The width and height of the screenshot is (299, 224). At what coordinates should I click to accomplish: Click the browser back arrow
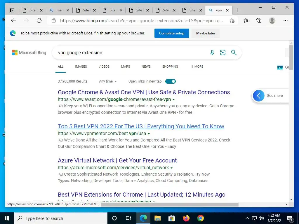coord(13,20)
